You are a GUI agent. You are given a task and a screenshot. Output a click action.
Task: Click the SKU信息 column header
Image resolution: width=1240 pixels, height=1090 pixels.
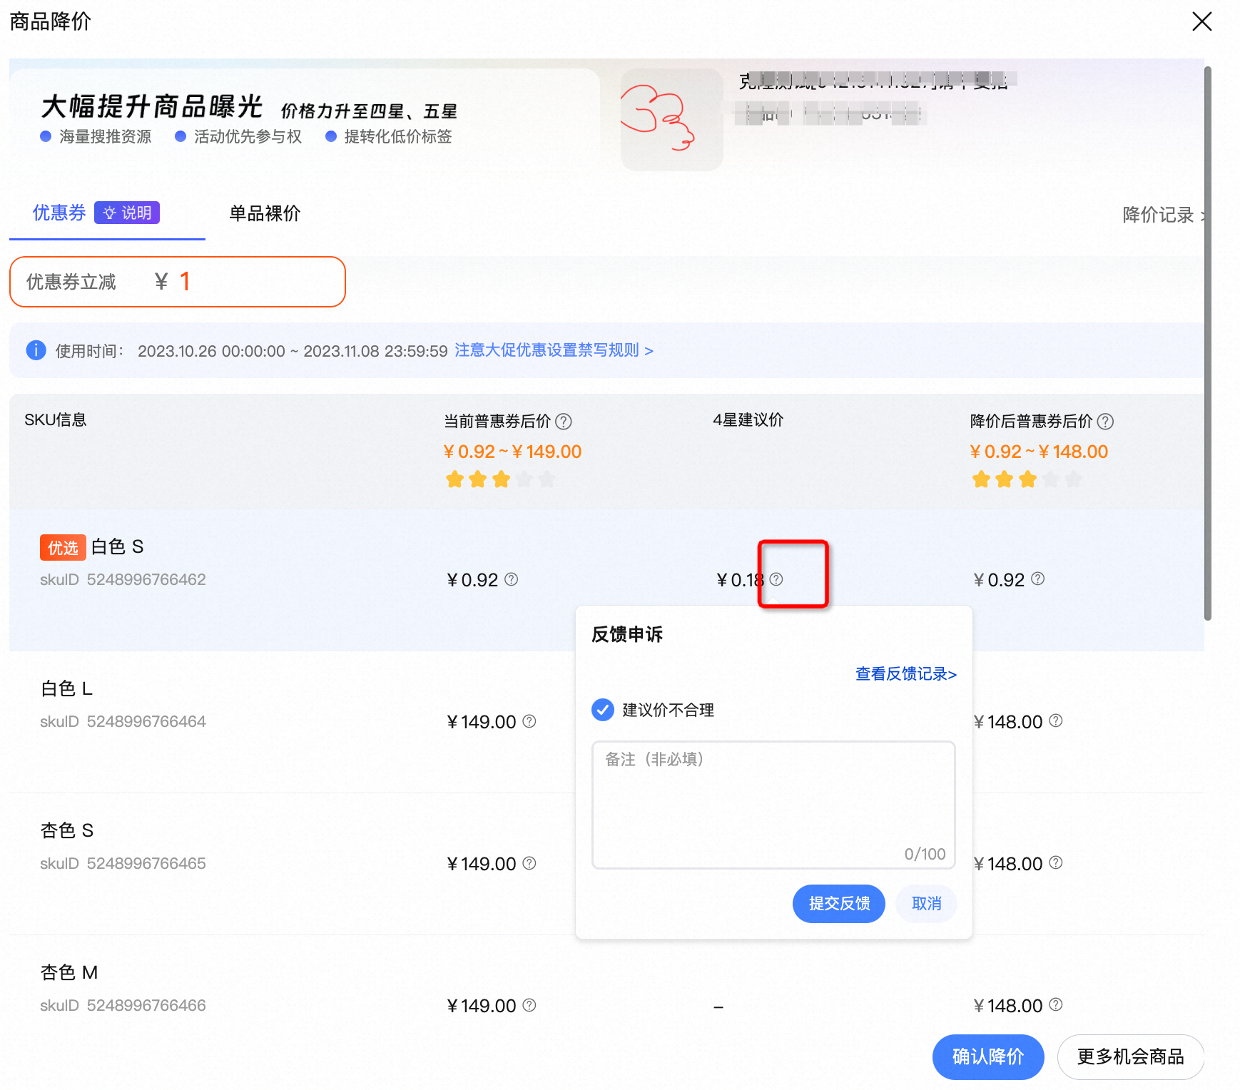[x=56, y=420]
